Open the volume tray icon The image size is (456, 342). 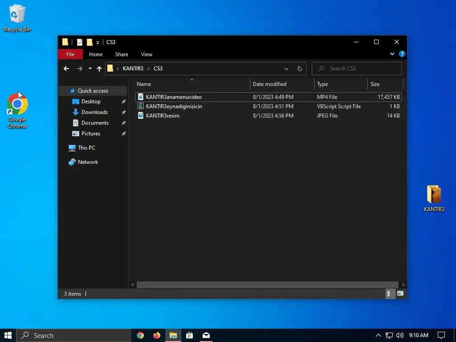pyautogui.click(x=399, y=335)
